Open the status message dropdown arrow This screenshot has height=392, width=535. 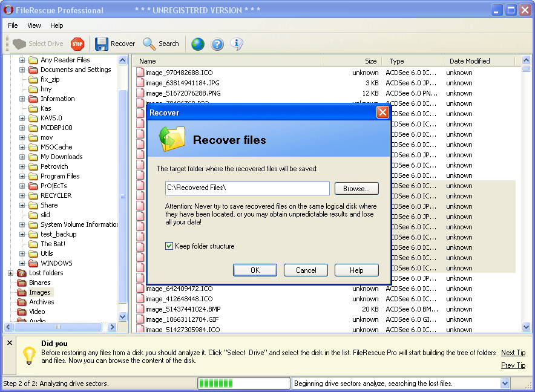(505, 384)
